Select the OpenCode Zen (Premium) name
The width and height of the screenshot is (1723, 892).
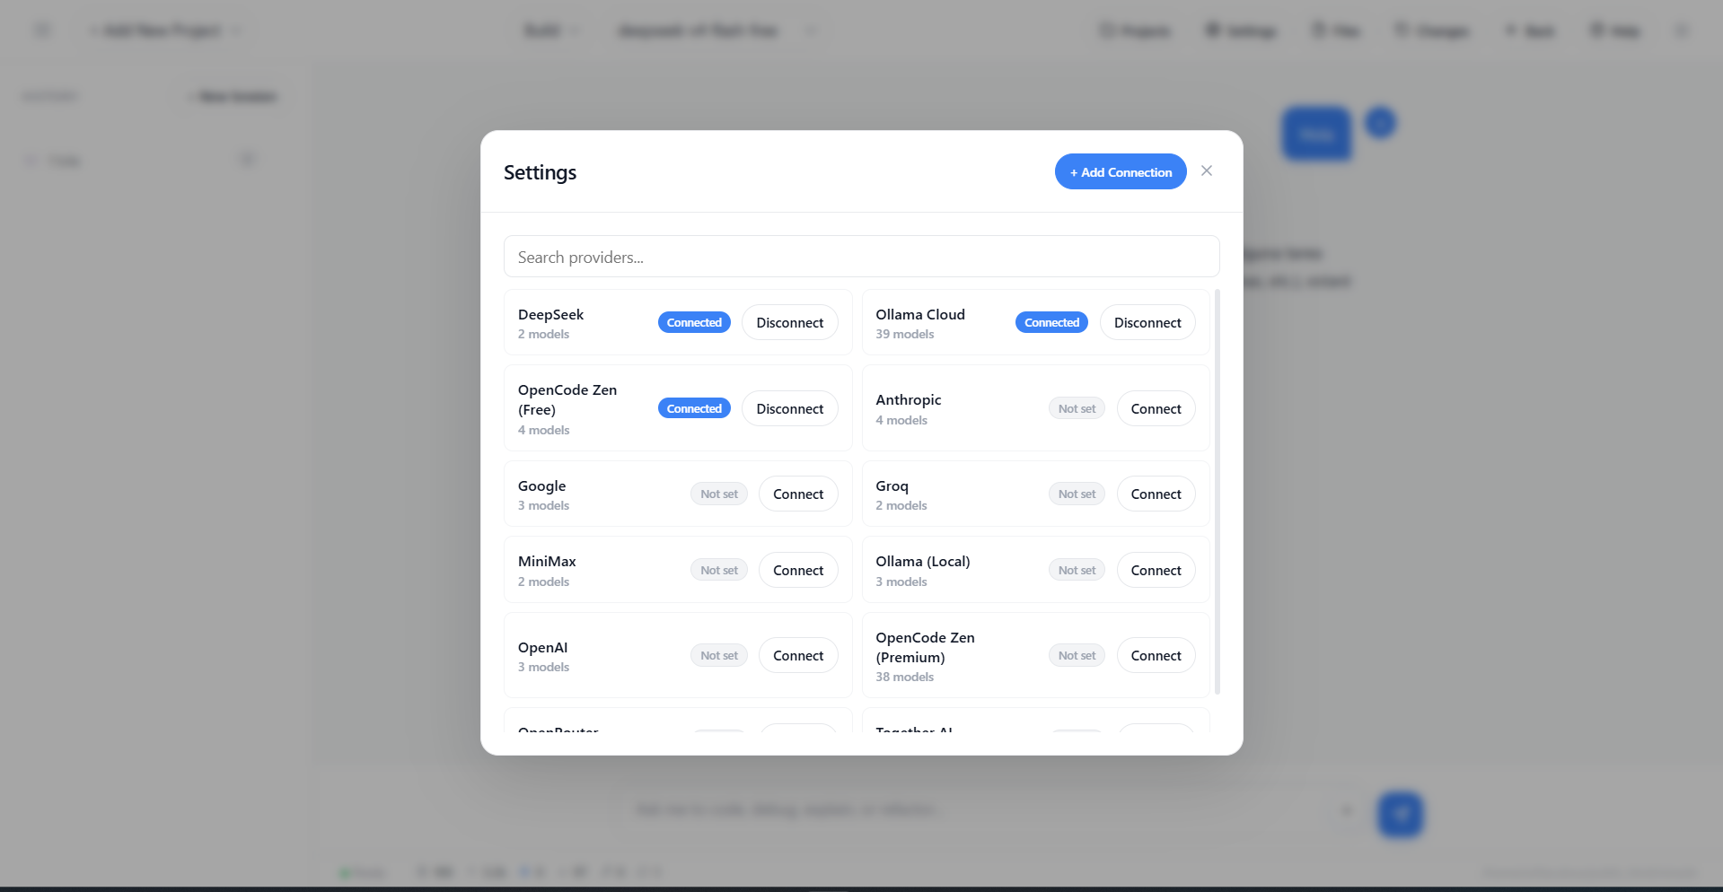point(925,647)
